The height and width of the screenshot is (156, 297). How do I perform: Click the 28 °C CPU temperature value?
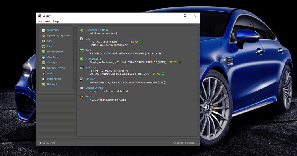click(134, 42)
